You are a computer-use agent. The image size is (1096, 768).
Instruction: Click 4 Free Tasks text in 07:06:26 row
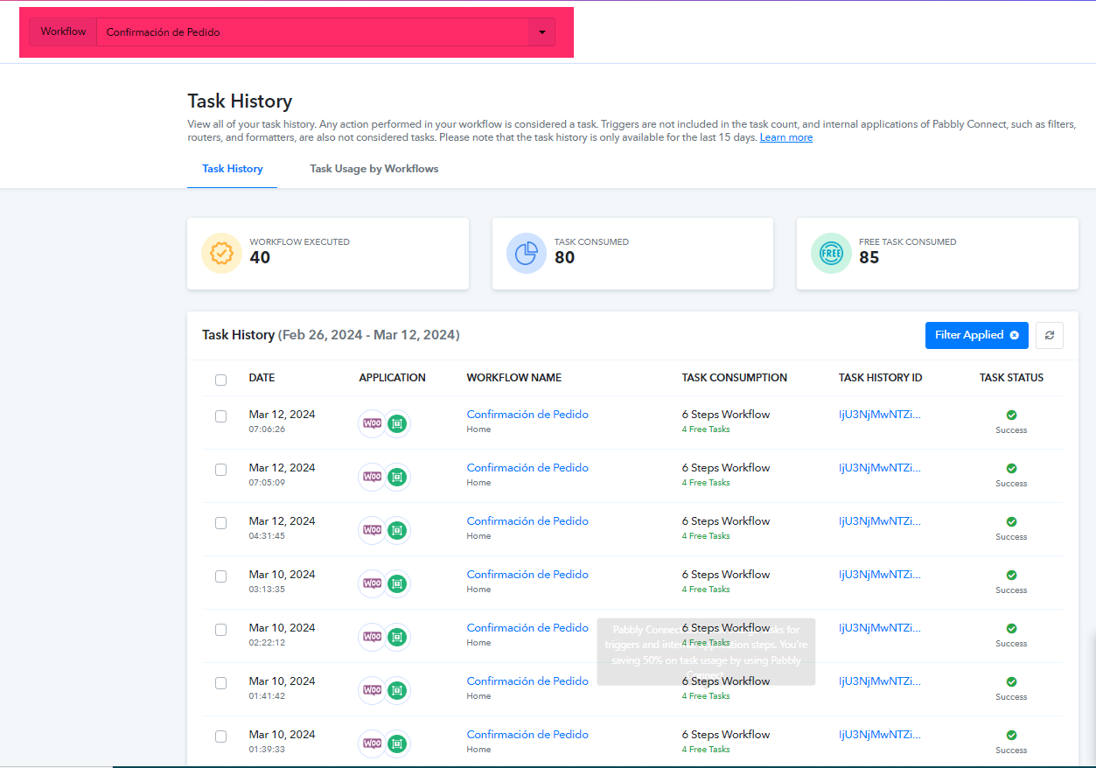click(706, 429)
